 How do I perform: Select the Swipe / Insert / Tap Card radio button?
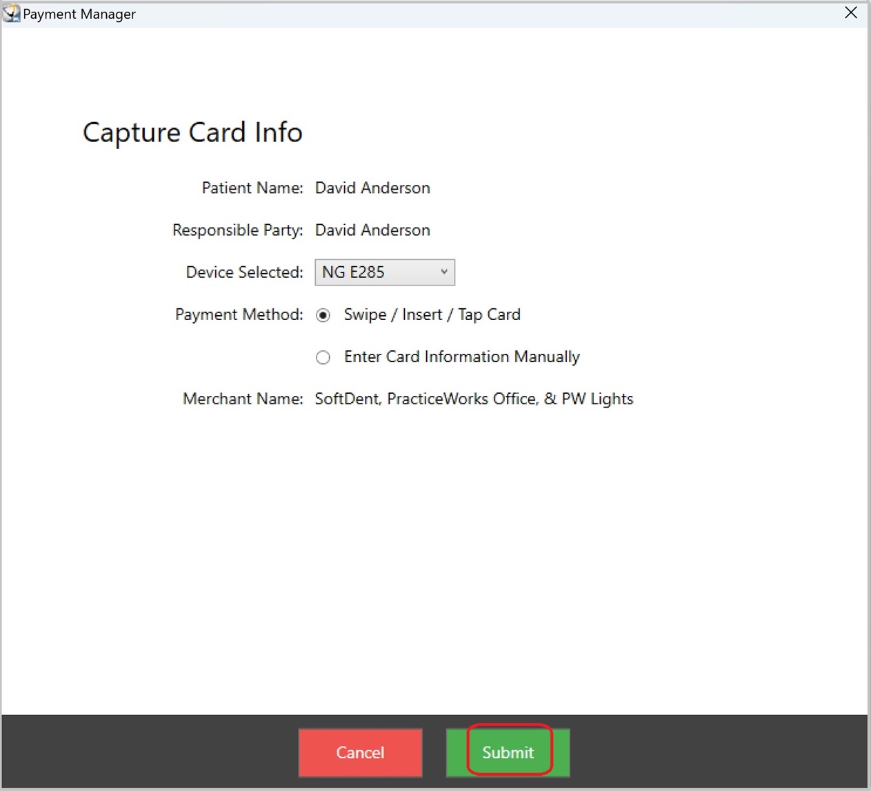click(323, 315)
